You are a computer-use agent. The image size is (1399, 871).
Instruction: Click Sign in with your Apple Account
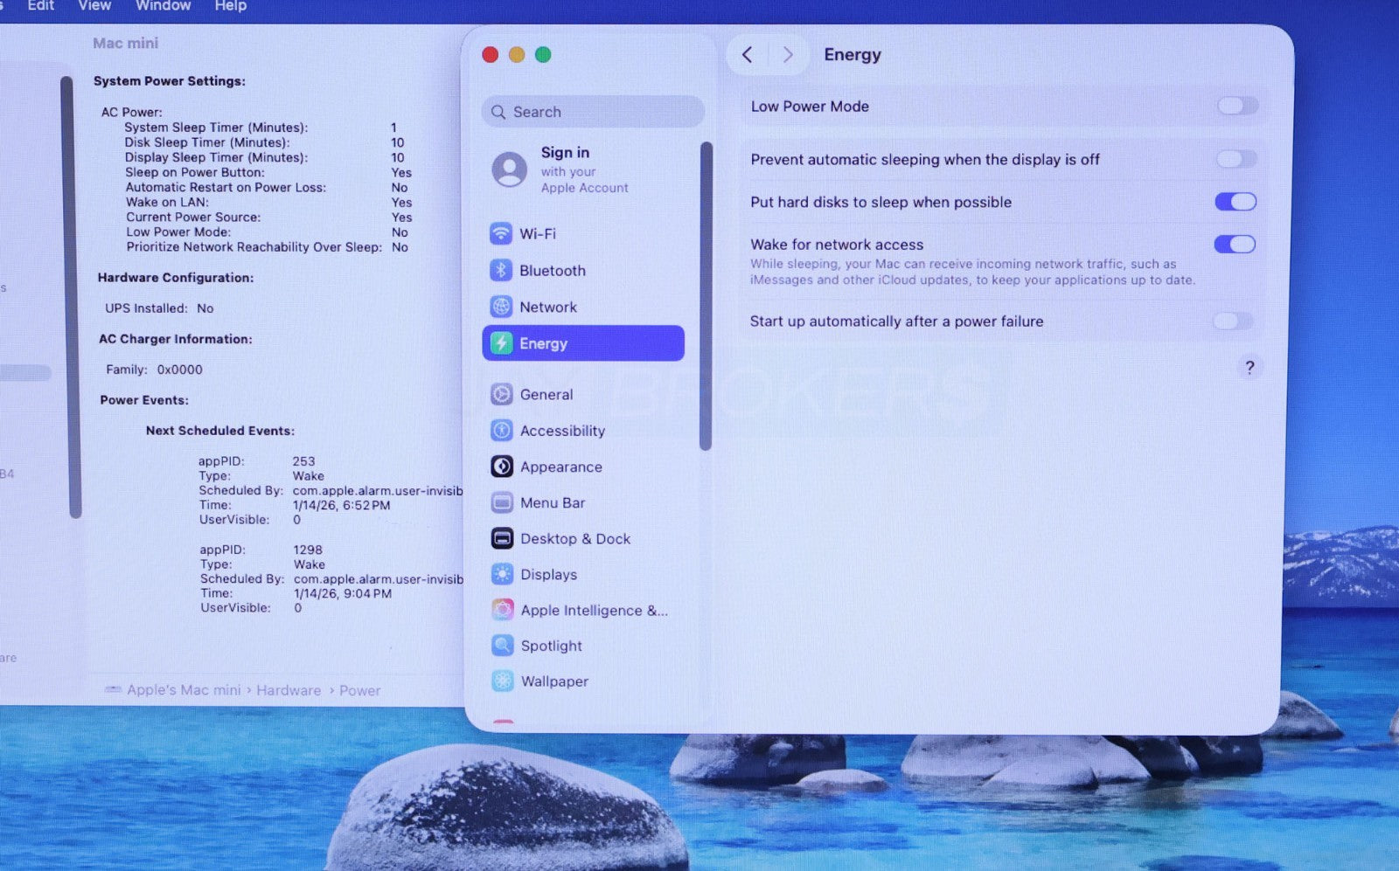click(564, 169)
